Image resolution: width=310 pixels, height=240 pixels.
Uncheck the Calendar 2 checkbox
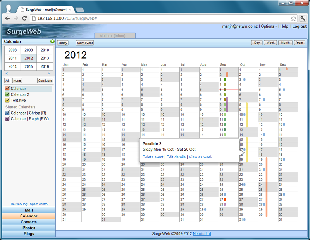(x=7, y=94)
